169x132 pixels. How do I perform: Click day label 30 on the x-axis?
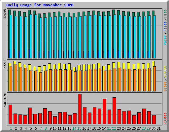tap(153, 128)
